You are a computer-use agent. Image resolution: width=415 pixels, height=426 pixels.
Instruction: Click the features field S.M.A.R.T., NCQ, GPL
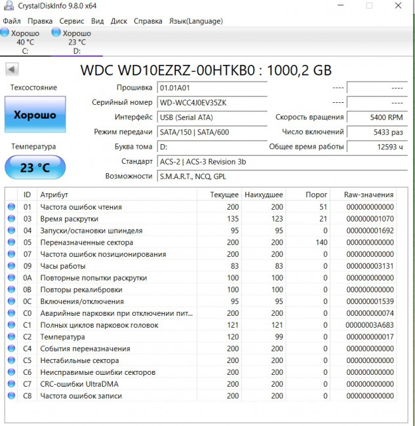283,176
